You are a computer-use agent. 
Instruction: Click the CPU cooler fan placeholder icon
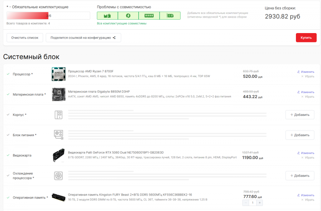tap(59, 176)
